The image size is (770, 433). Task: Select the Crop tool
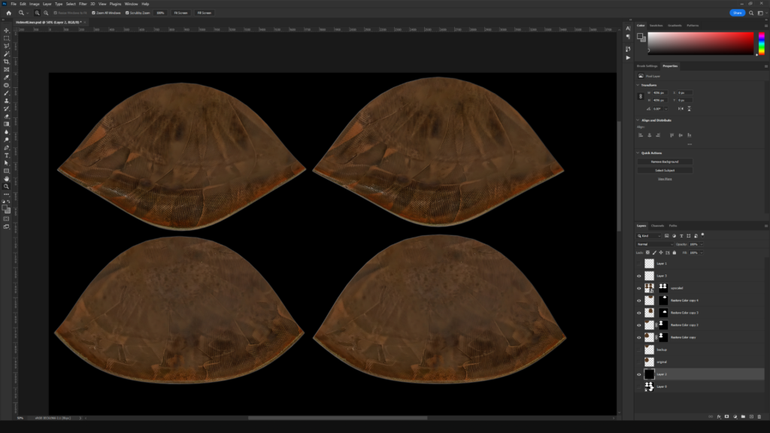pyautogui.click(x=7, y=62)
